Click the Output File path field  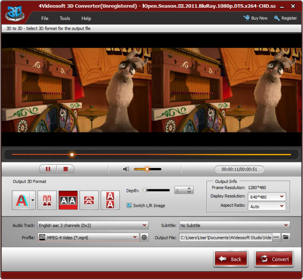pyautogui.click(x=226, y=237)
